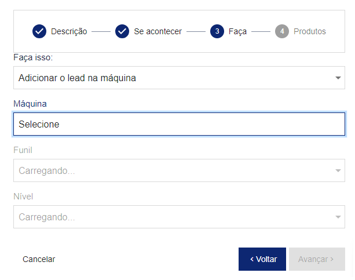Viewport: 355px width, 280px height.
Task: Click the Se acontecer checkmark icon
Action: point(122,31)
